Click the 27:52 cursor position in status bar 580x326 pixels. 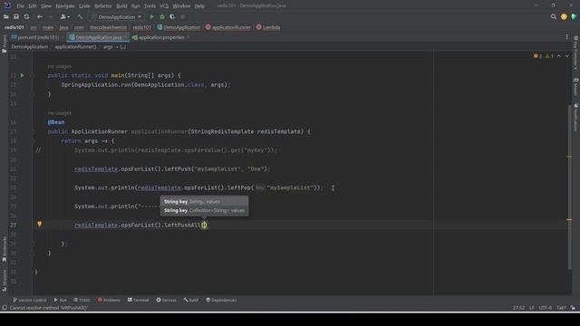pyautogui.click(x=518, y=308)
